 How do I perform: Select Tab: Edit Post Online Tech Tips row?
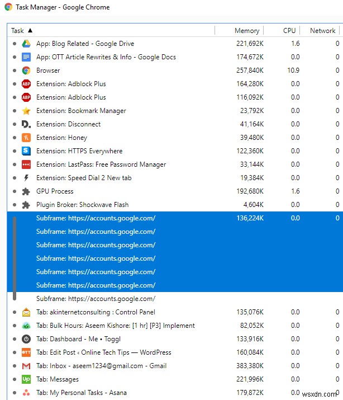175,352
